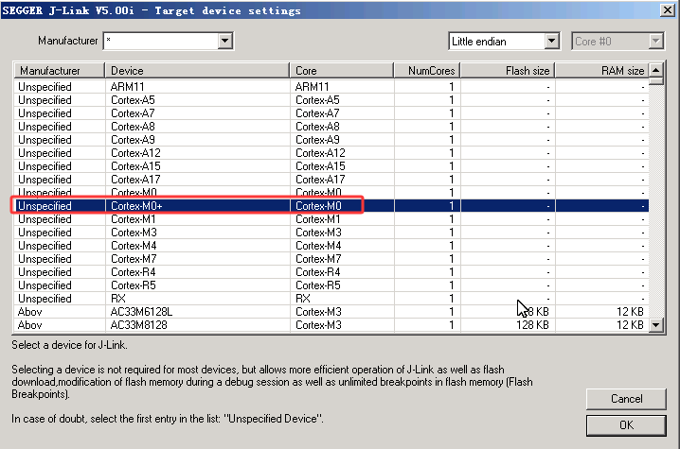Screen dimensions: 680x449
Task: Sort by the Core column header
Action: (x=342, y=71)
